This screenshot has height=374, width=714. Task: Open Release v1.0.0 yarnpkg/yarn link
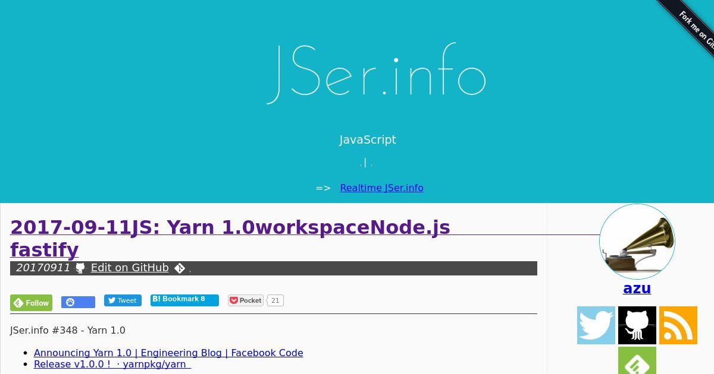pos(112,364)
